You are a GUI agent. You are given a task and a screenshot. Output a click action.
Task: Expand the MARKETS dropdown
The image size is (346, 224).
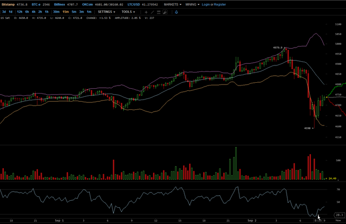172,4
